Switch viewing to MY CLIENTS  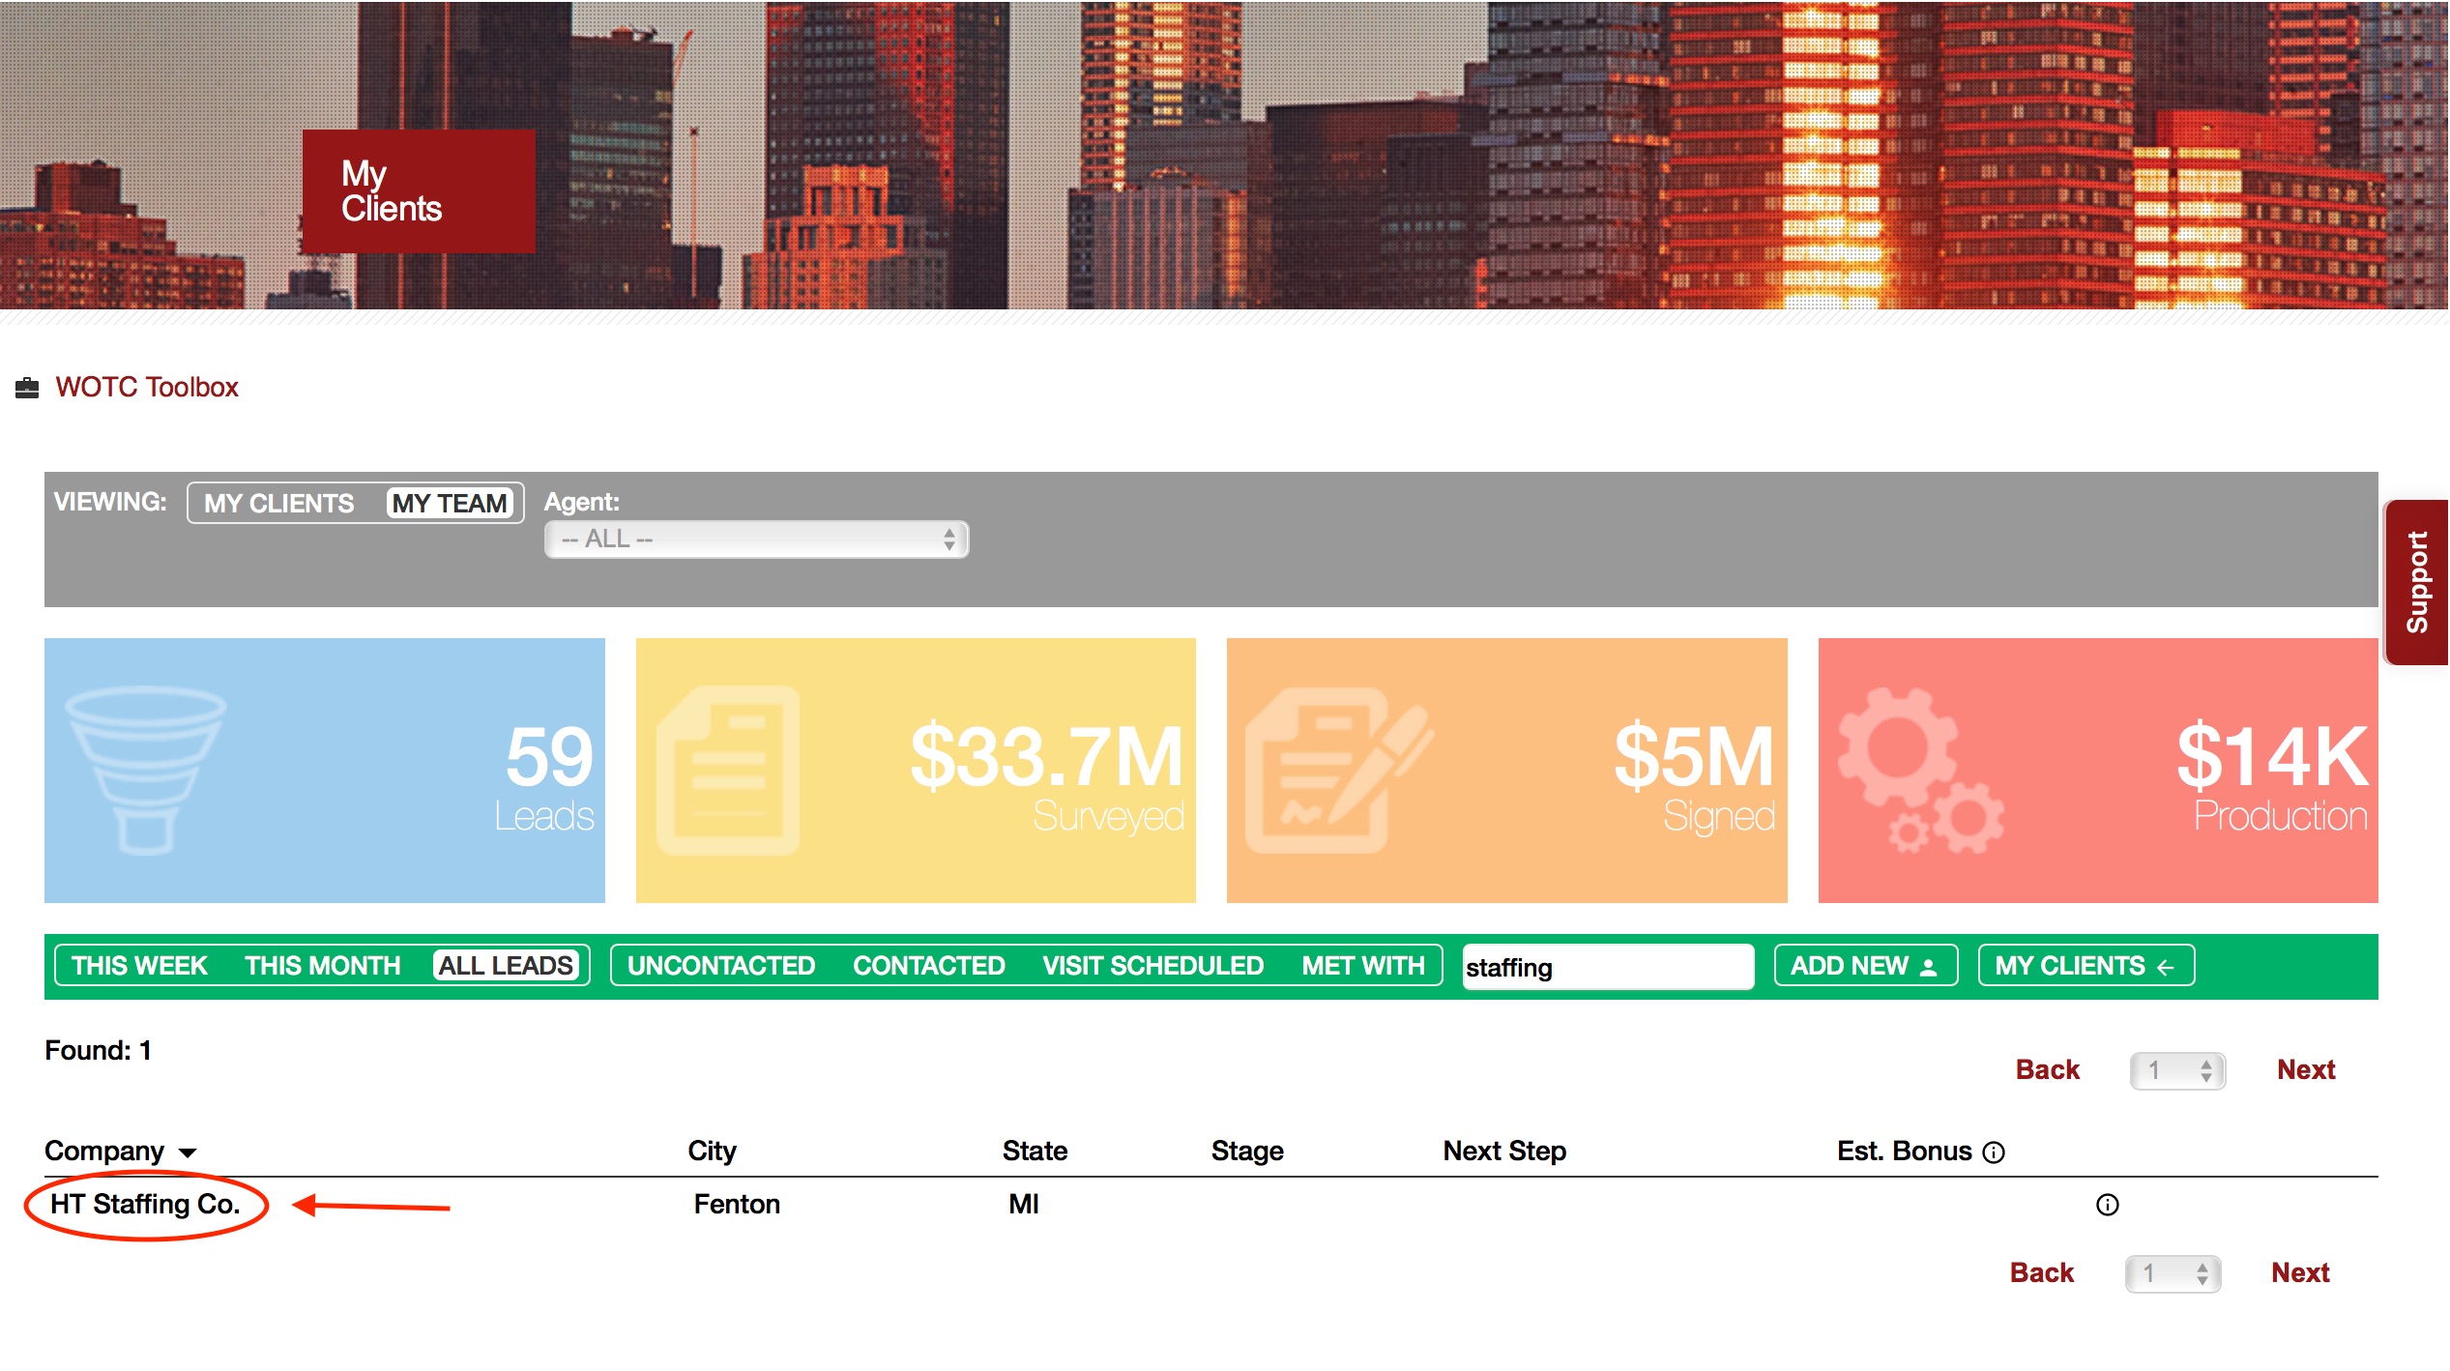coord(278,504)
